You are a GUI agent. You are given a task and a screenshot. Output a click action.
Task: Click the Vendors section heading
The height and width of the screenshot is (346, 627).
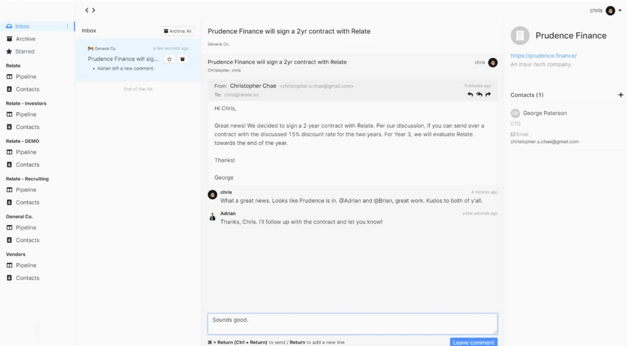coord(16,254)
